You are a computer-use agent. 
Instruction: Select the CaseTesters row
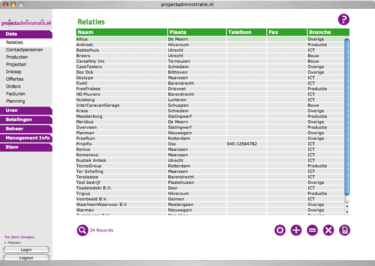(210, 67)
